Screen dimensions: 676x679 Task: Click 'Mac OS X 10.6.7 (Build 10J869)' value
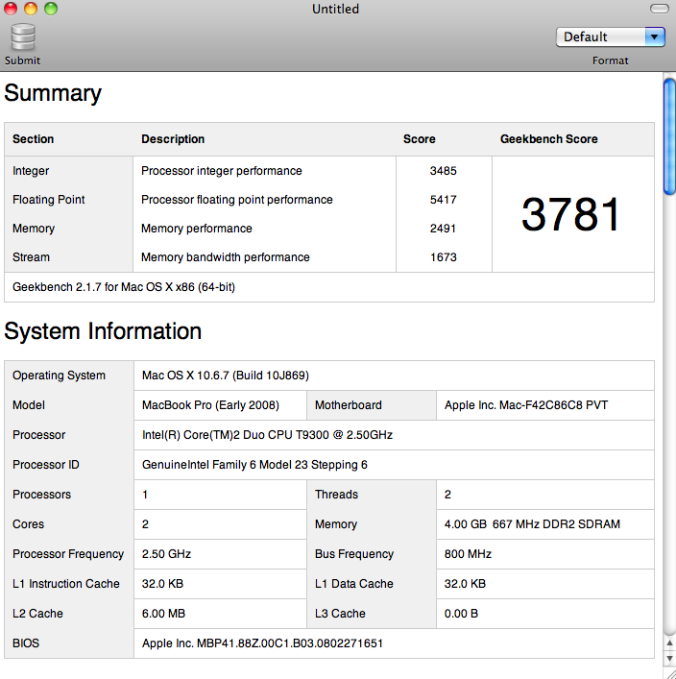226,375
